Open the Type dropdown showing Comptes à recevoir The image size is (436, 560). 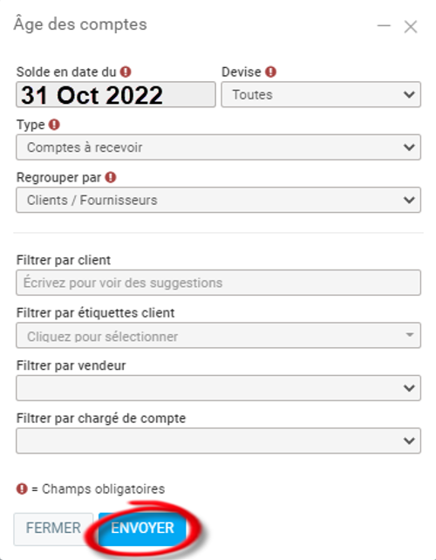219,147
